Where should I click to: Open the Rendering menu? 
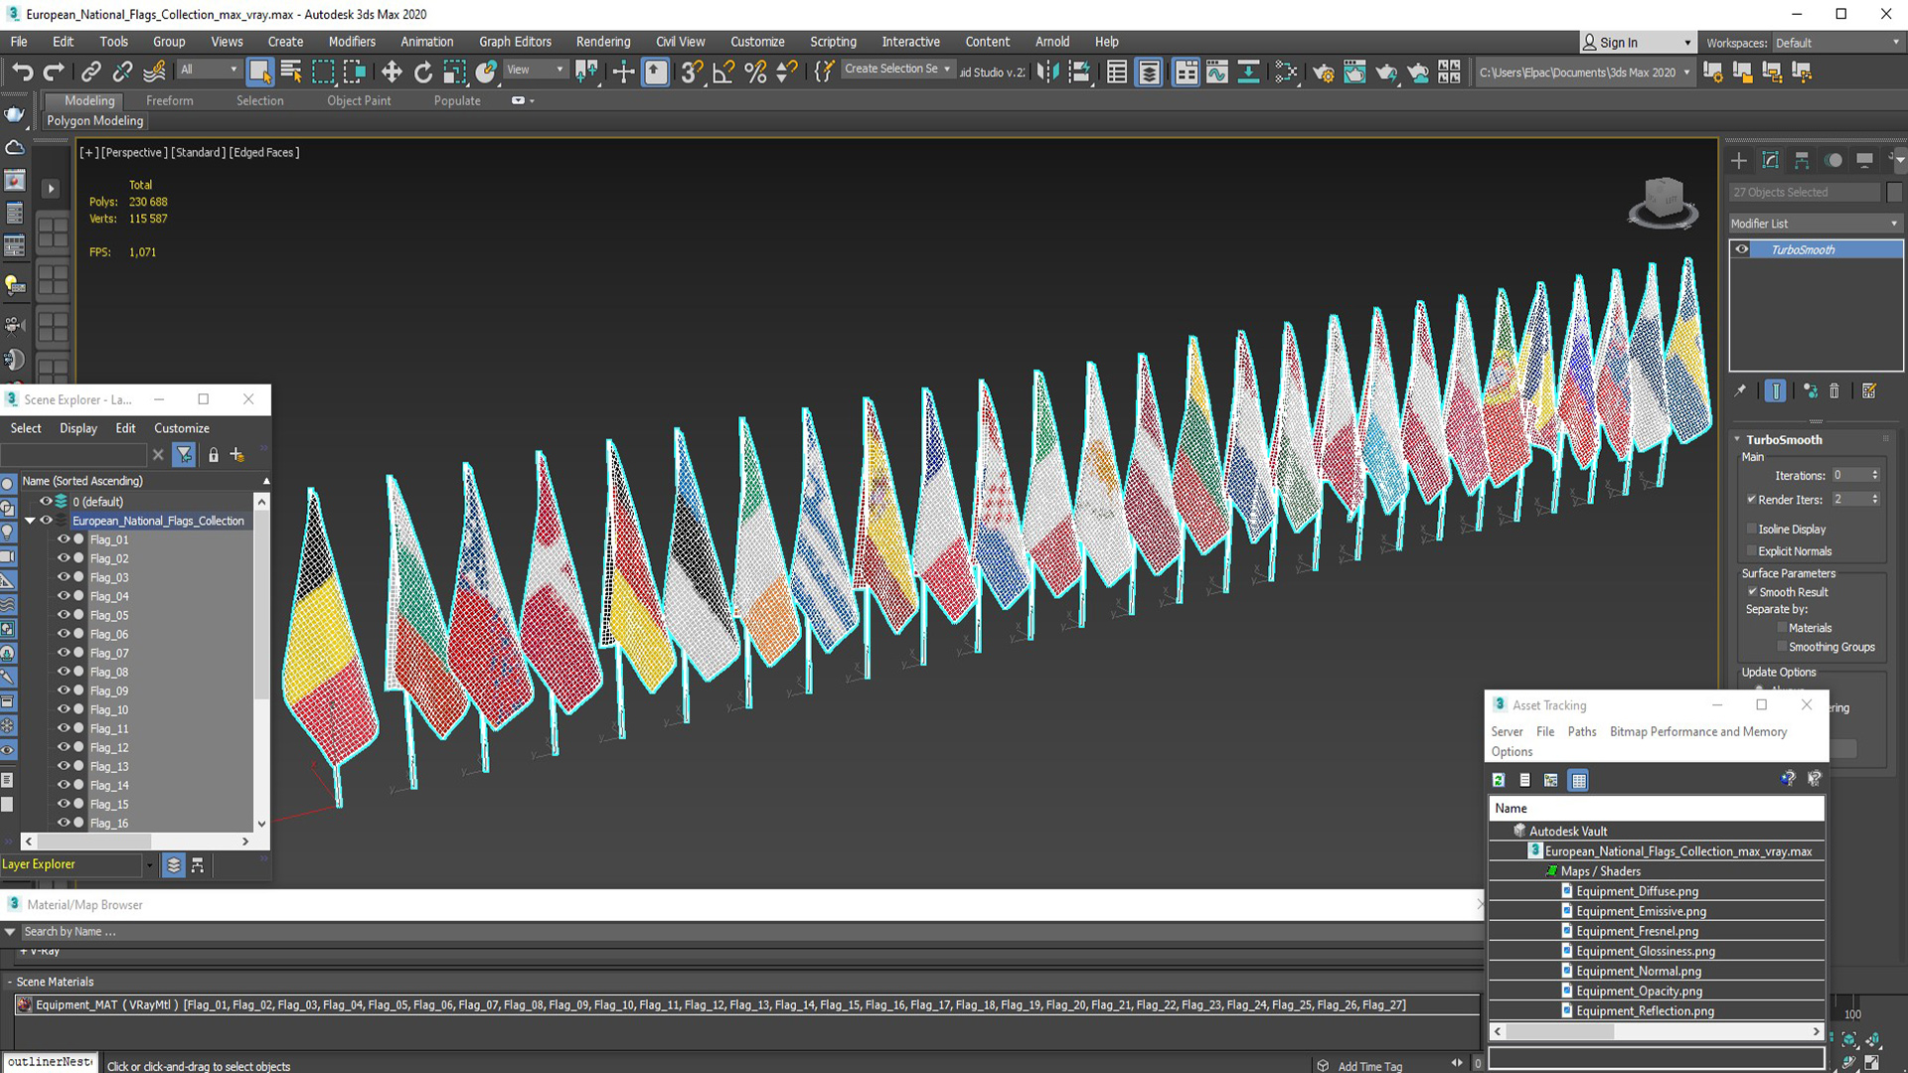pos(602,42)
